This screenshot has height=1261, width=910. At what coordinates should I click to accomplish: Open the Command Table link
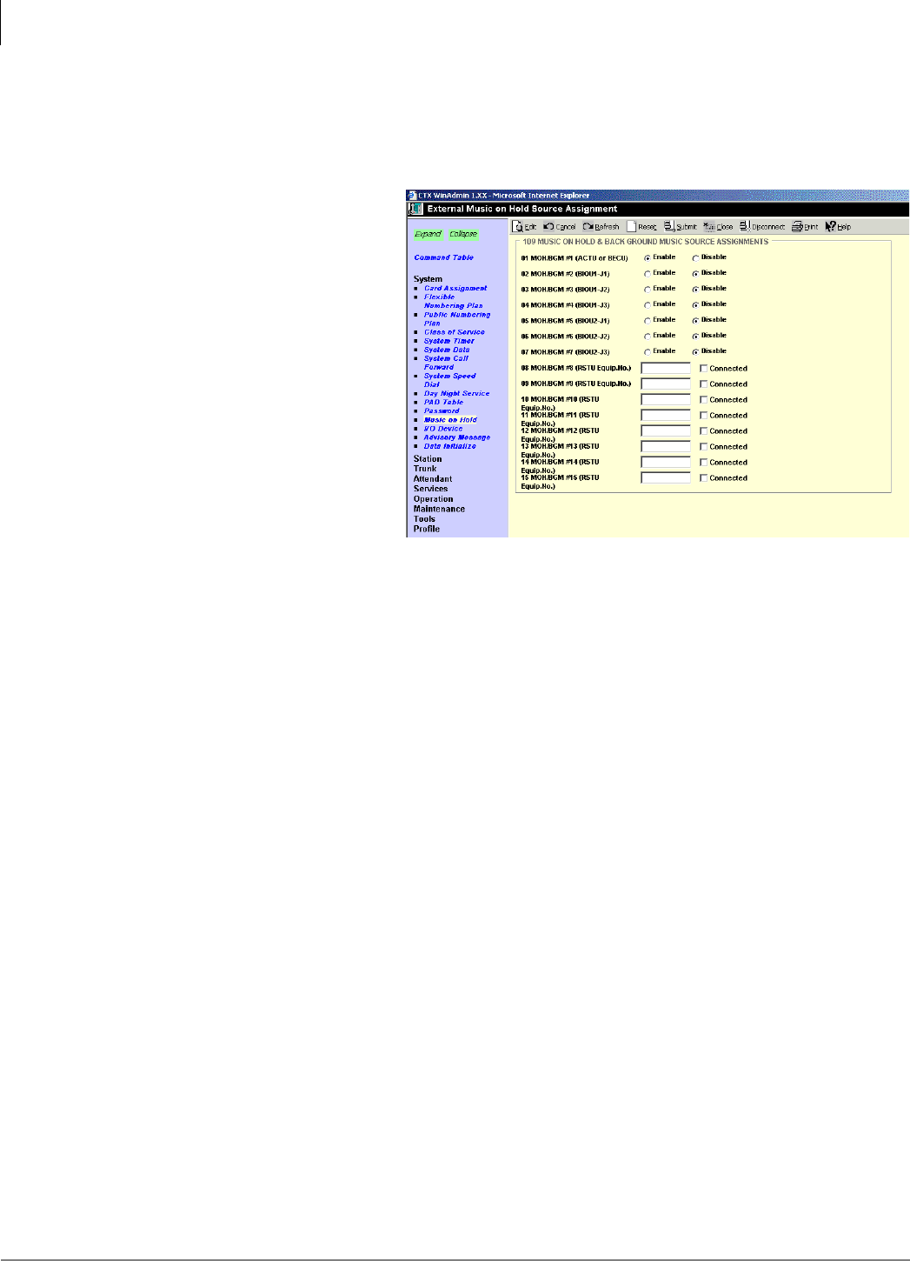(x=444, y=257)
